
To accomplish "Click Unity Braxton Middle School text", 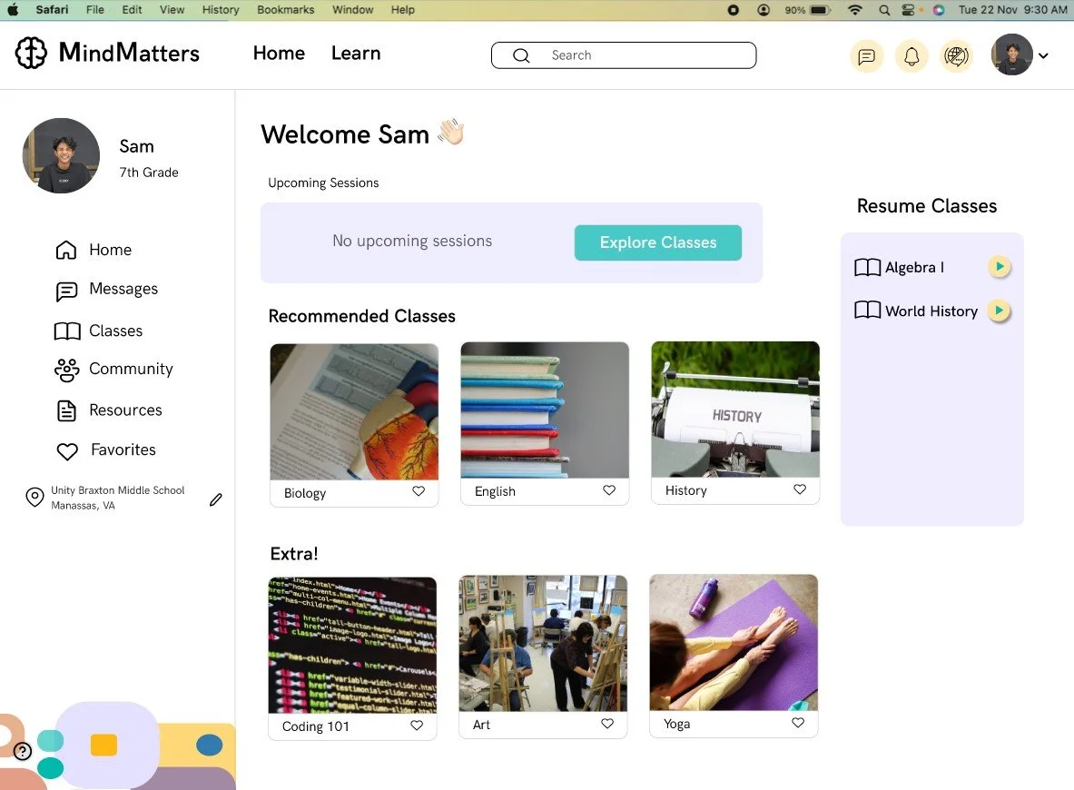I will click(x=118, y=490).
